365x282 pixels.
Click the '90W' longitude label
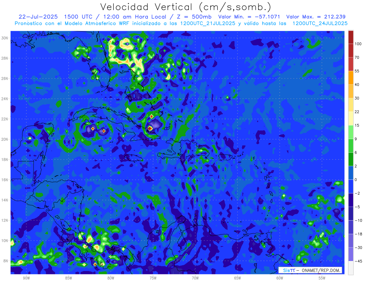[26, 278]
